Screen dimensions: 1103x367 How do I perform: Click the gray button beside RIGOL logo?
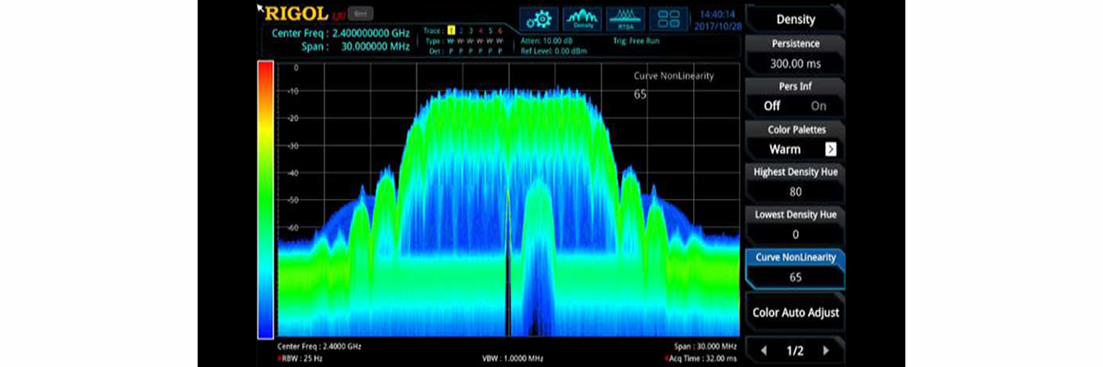coord(362,13)
